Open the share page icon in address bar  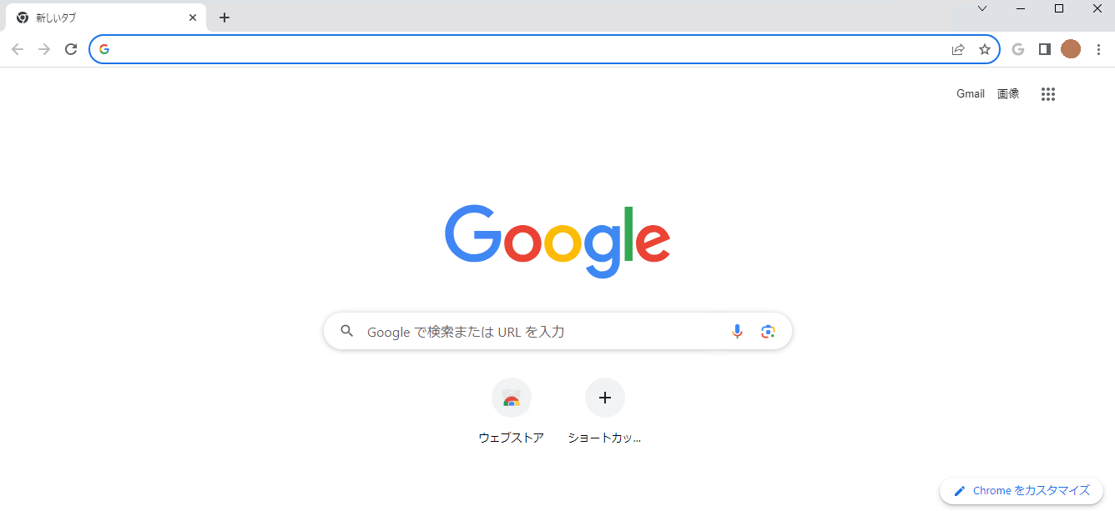tap(958, 49)
